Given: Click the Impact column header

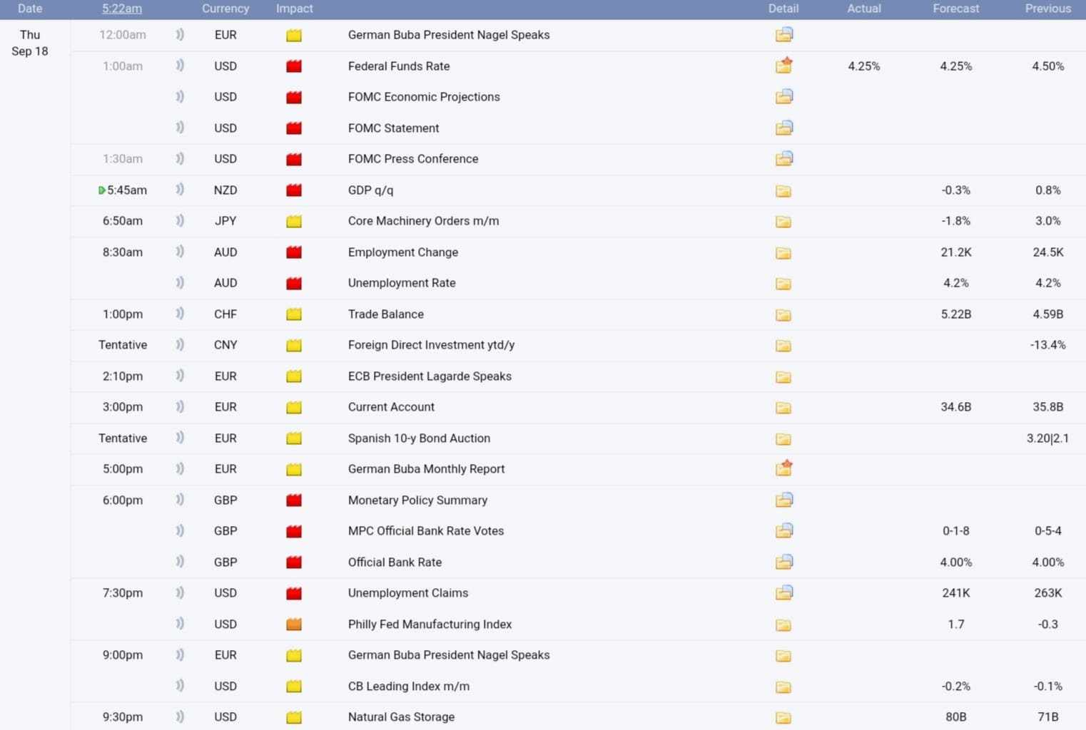Looking at the screenshot, I should click(294, 9).
